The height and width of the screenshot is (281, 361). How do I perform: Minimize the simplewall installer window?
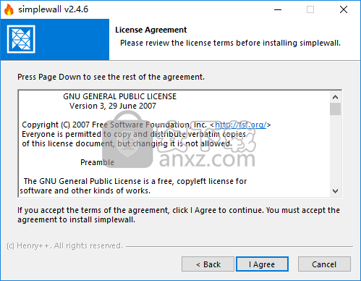(x=278, y=9)
